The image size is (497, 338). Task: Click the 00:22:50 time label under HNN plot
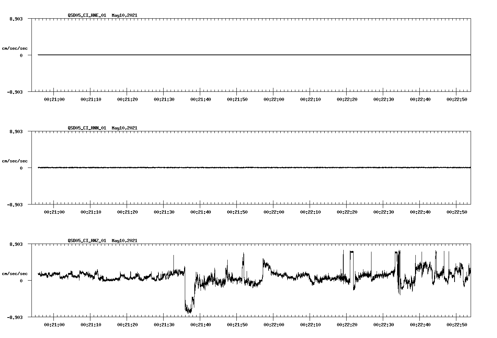(x=457, y=212)
